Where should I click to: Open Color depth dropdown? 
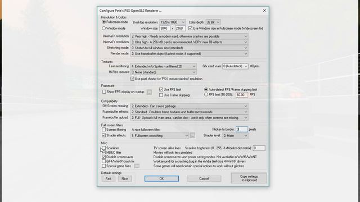click(x=213, y=22)
